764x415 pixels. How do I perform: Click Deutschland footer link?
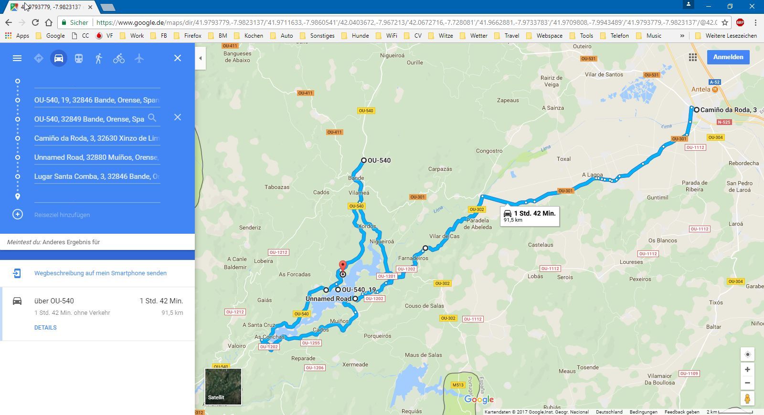click(609, 412)
